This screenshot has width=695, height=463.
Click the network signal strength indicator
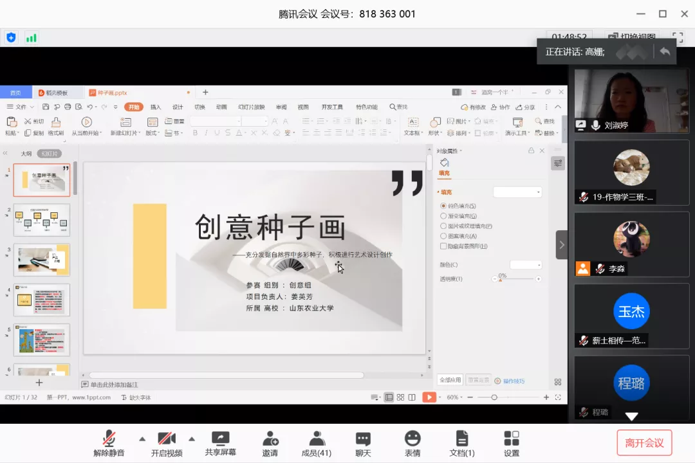tap(31, 38)
